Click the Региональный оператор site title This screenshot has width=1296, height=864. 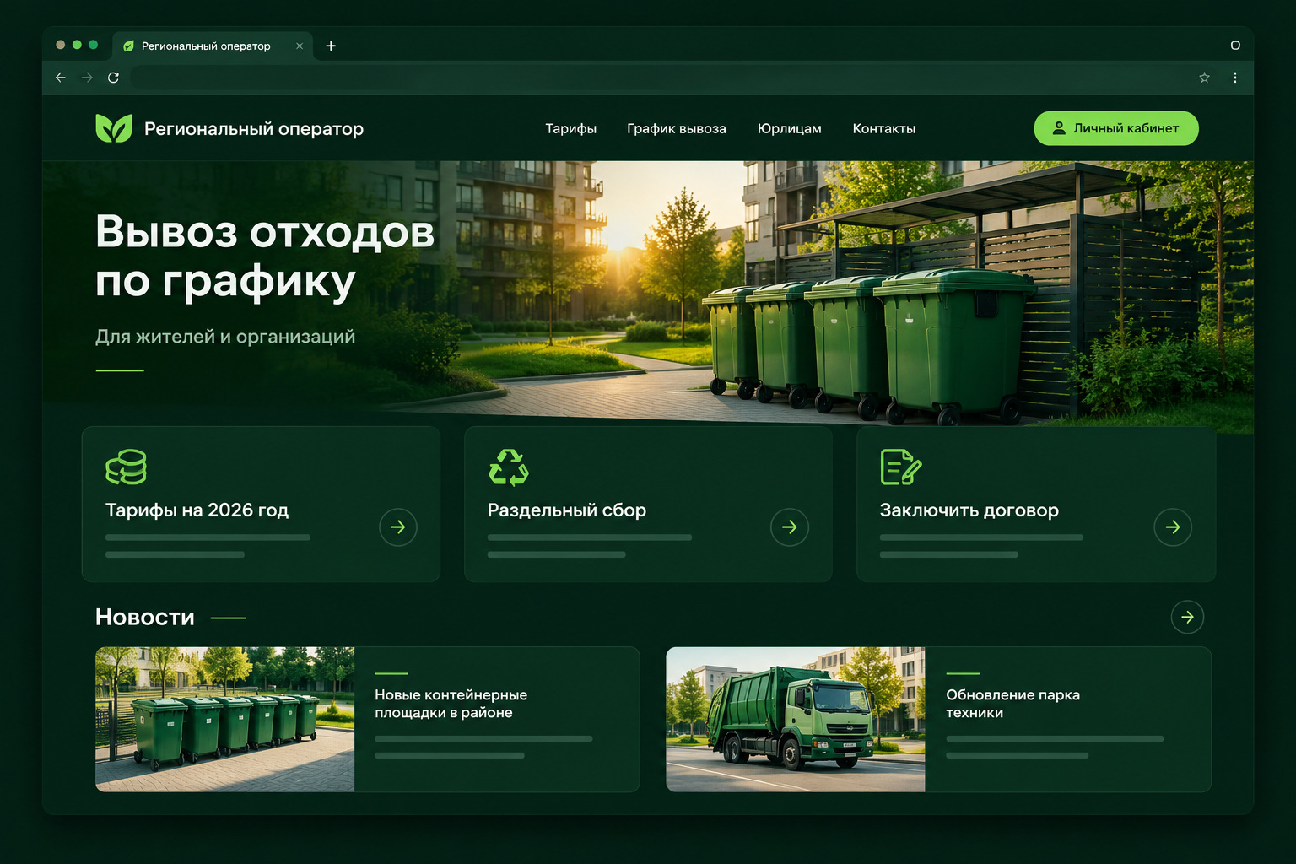(x=254, y=129)
